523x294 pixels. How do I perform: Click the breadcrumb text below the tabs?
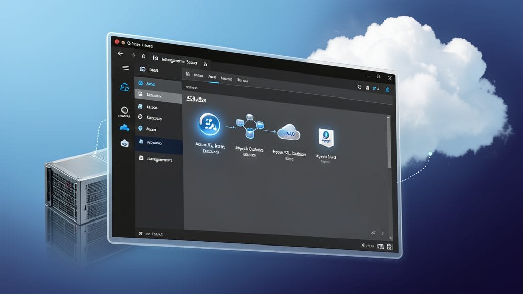[192, 87]
